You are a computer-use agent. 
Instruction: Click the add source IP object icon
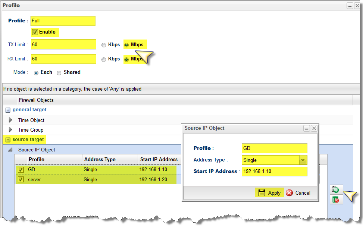pyautogui.click(x=336, y=189)
